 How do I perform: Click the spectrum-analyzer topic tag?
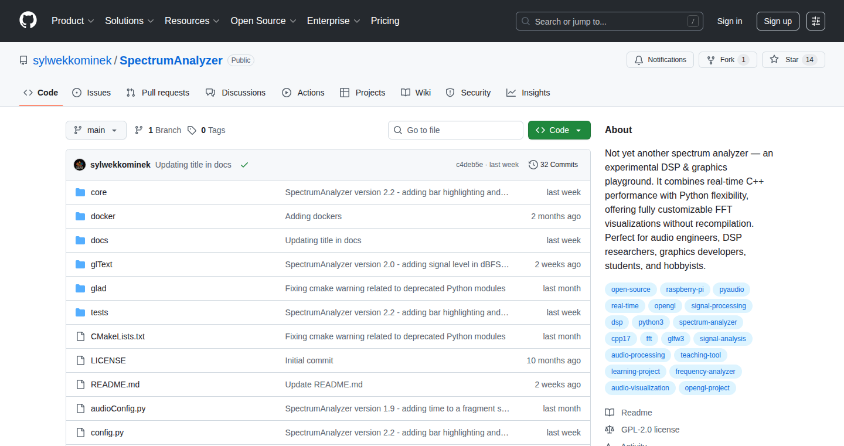708,322
